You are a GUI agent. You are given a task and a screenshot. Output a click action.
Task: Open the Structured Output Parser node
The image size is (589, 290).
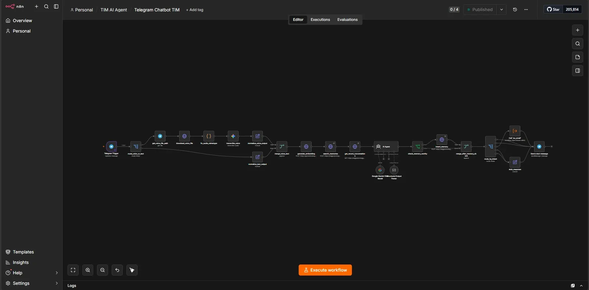pyautogui.click(x=394, y=170)
